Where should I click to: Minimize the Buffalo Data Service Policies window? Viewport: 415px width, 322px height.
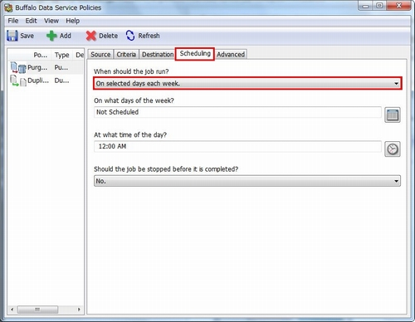[365, 6]
